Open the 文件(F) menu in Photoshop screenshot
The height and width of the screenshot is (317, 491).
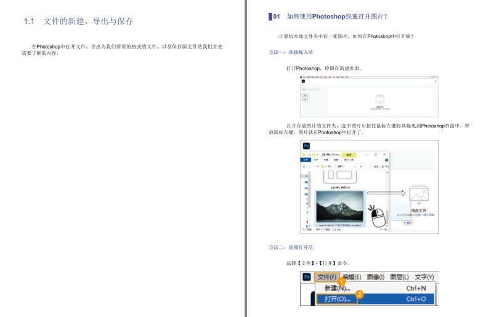[x=327, y=277]
